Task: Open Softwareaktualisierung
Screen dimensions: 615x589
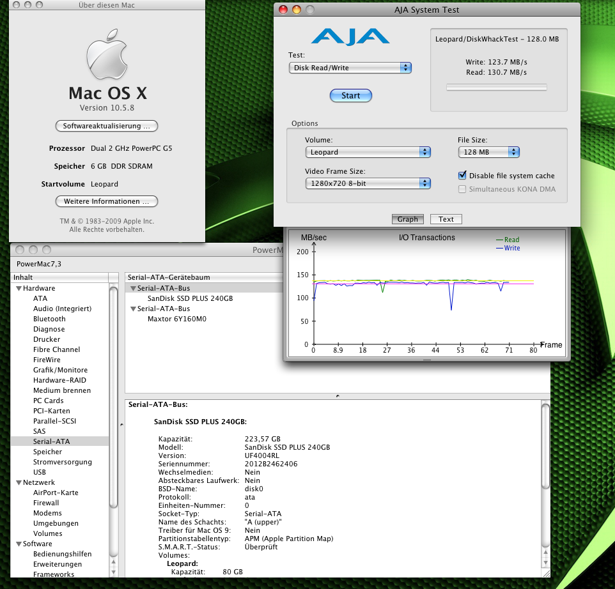Action: click(x=107, y=126)
